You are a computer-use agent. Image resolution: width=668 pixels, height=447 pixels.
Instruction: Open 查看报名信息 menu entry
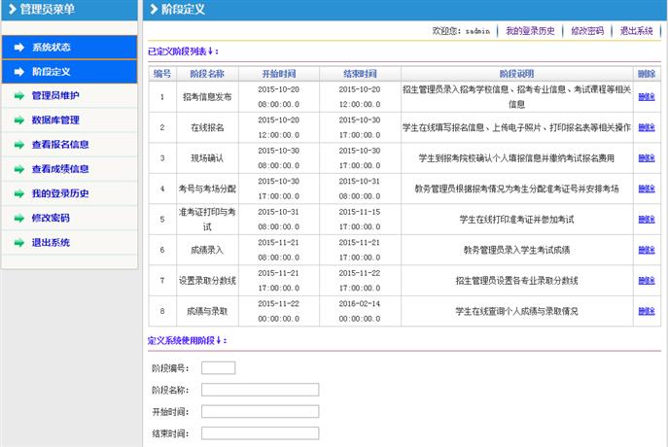[69, 145]
